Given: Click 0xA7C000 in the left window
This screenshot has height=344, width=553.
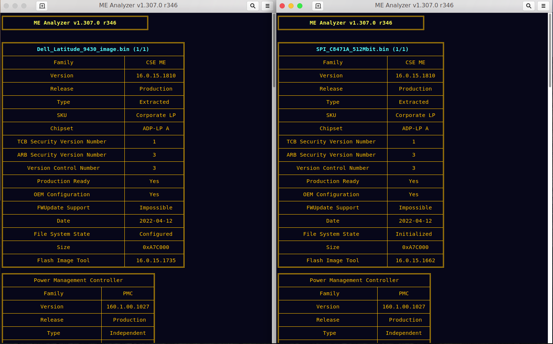Looking at the screenshot, I should pyautogui.click(x=156, y=247).
